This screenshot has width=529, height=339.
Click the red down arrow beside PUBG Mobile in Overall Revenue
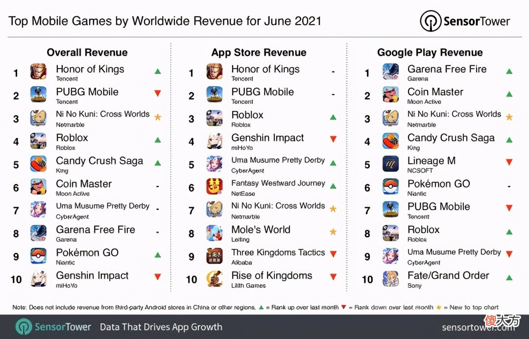click(x=158, y=93)
